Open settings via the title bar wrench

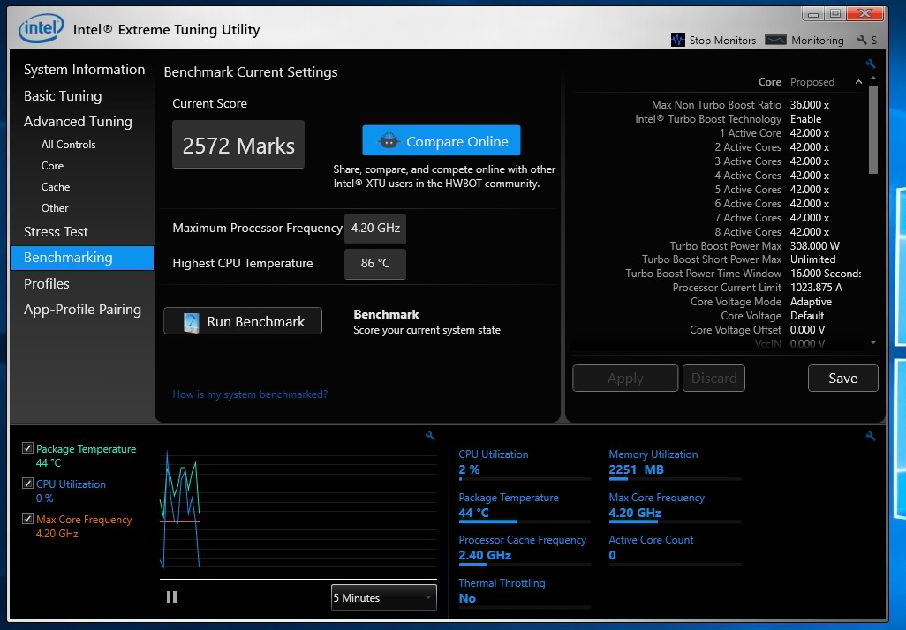click(861, 40)
